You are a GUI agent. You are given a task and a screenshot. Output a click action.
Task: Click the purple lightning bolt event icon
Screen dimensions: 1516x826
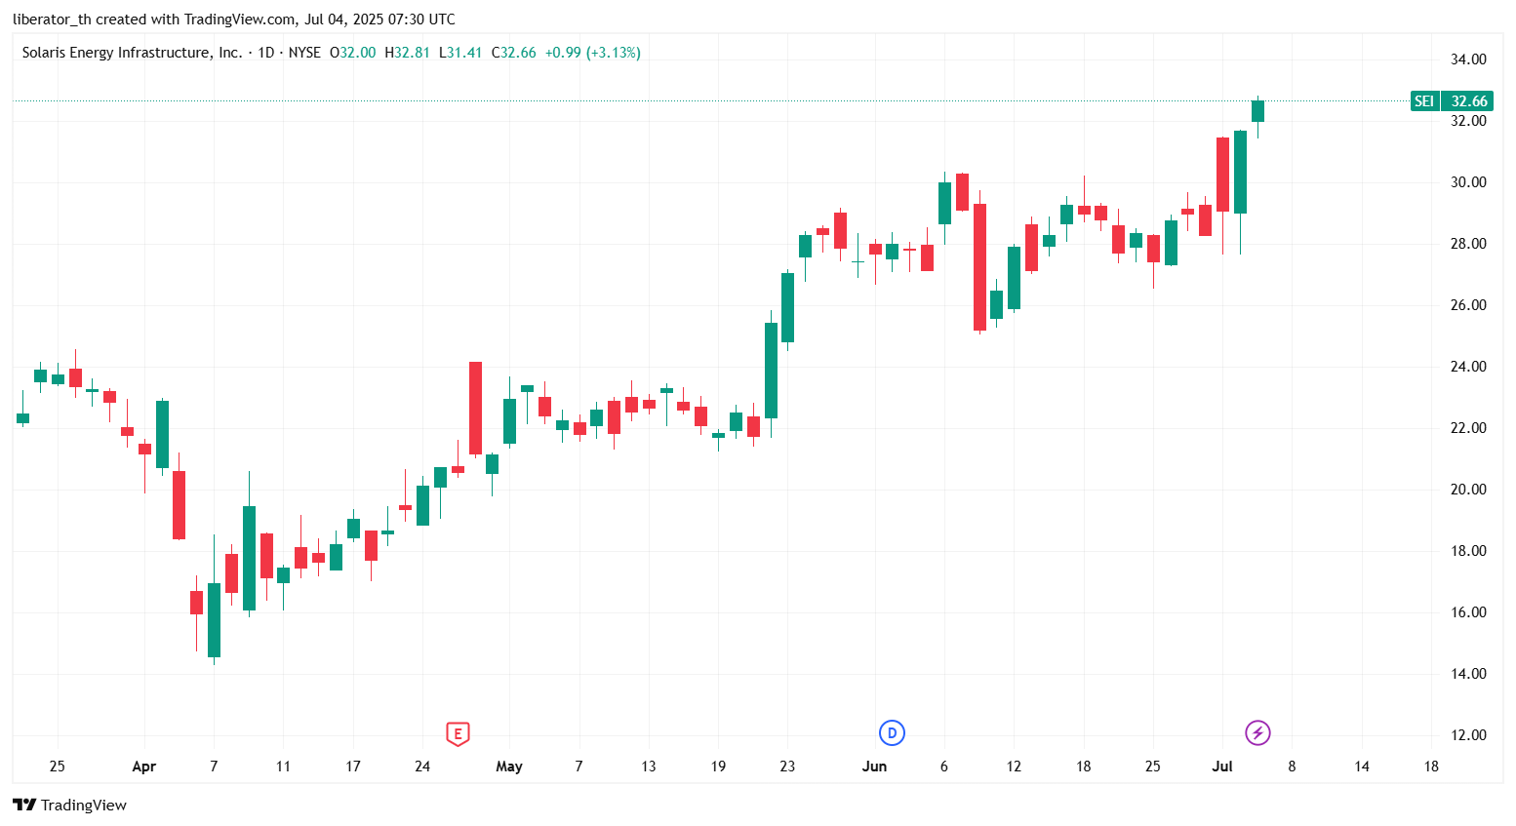[1257, 732]
